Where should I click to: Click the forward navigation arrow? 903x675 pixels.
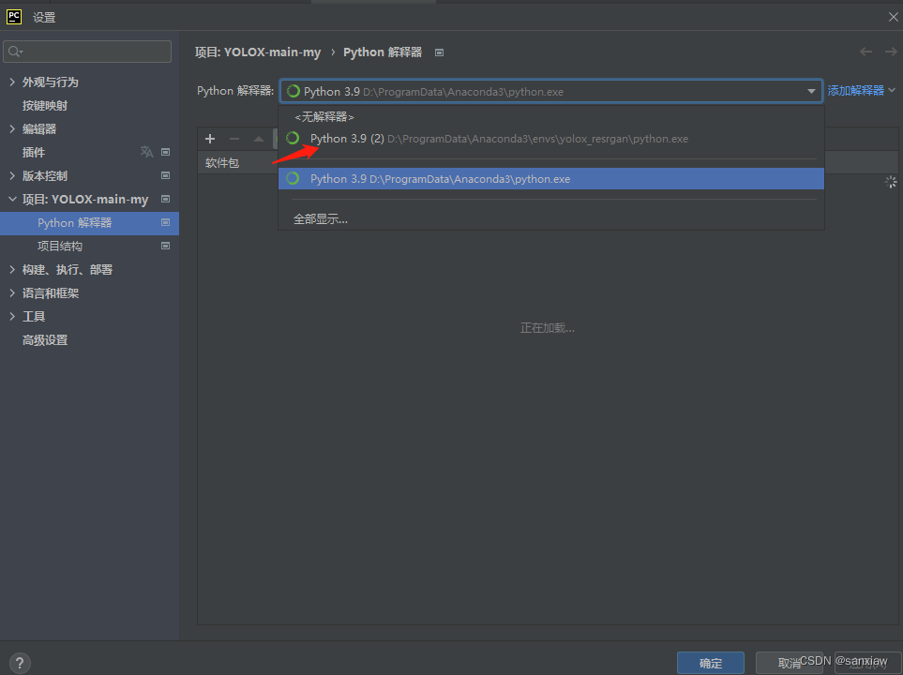pyautogui.click(x=891, y=52)
